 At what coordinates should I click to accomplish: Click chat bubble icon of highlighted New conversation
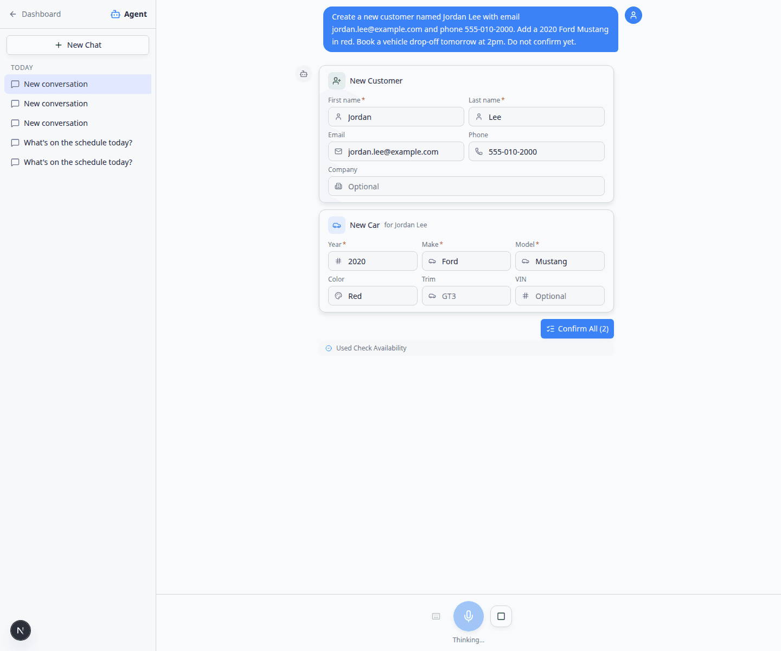pos(15,84)
